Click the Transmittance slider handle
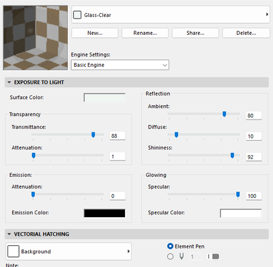Image resolution: width=273 pixels, height=267 pixels. pyautogui.click(x=93, y=135)
